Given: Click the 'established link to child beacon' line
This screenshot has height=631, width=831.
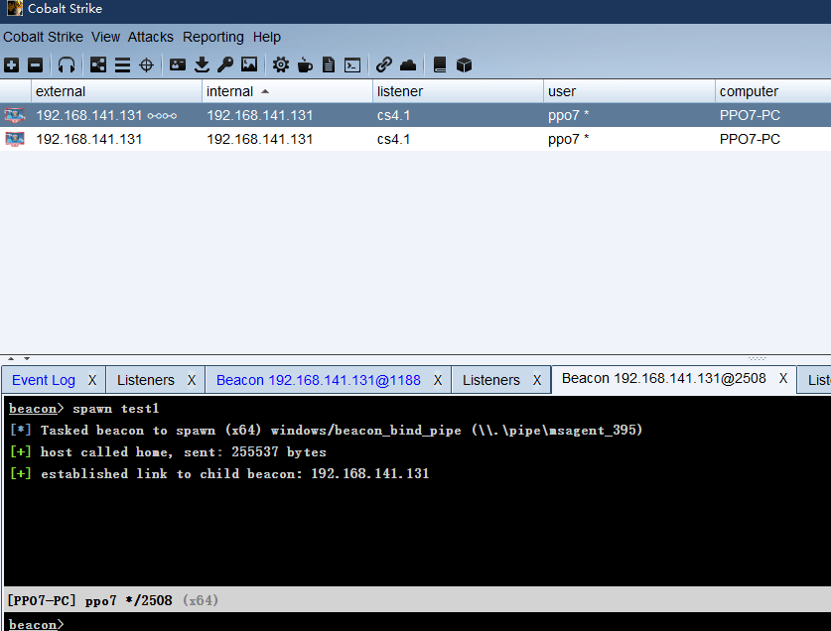Looking at the screenshot, I should coord(219,473).
